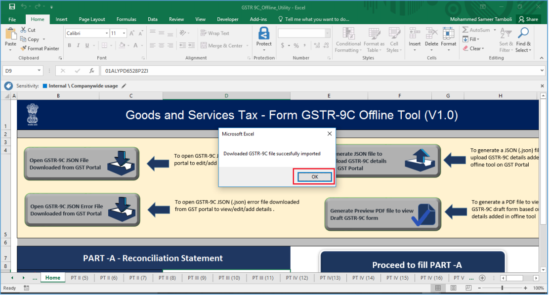Open Conditional Formatting menu
Screen dimensions: 549x295
[x=348, y=40]
